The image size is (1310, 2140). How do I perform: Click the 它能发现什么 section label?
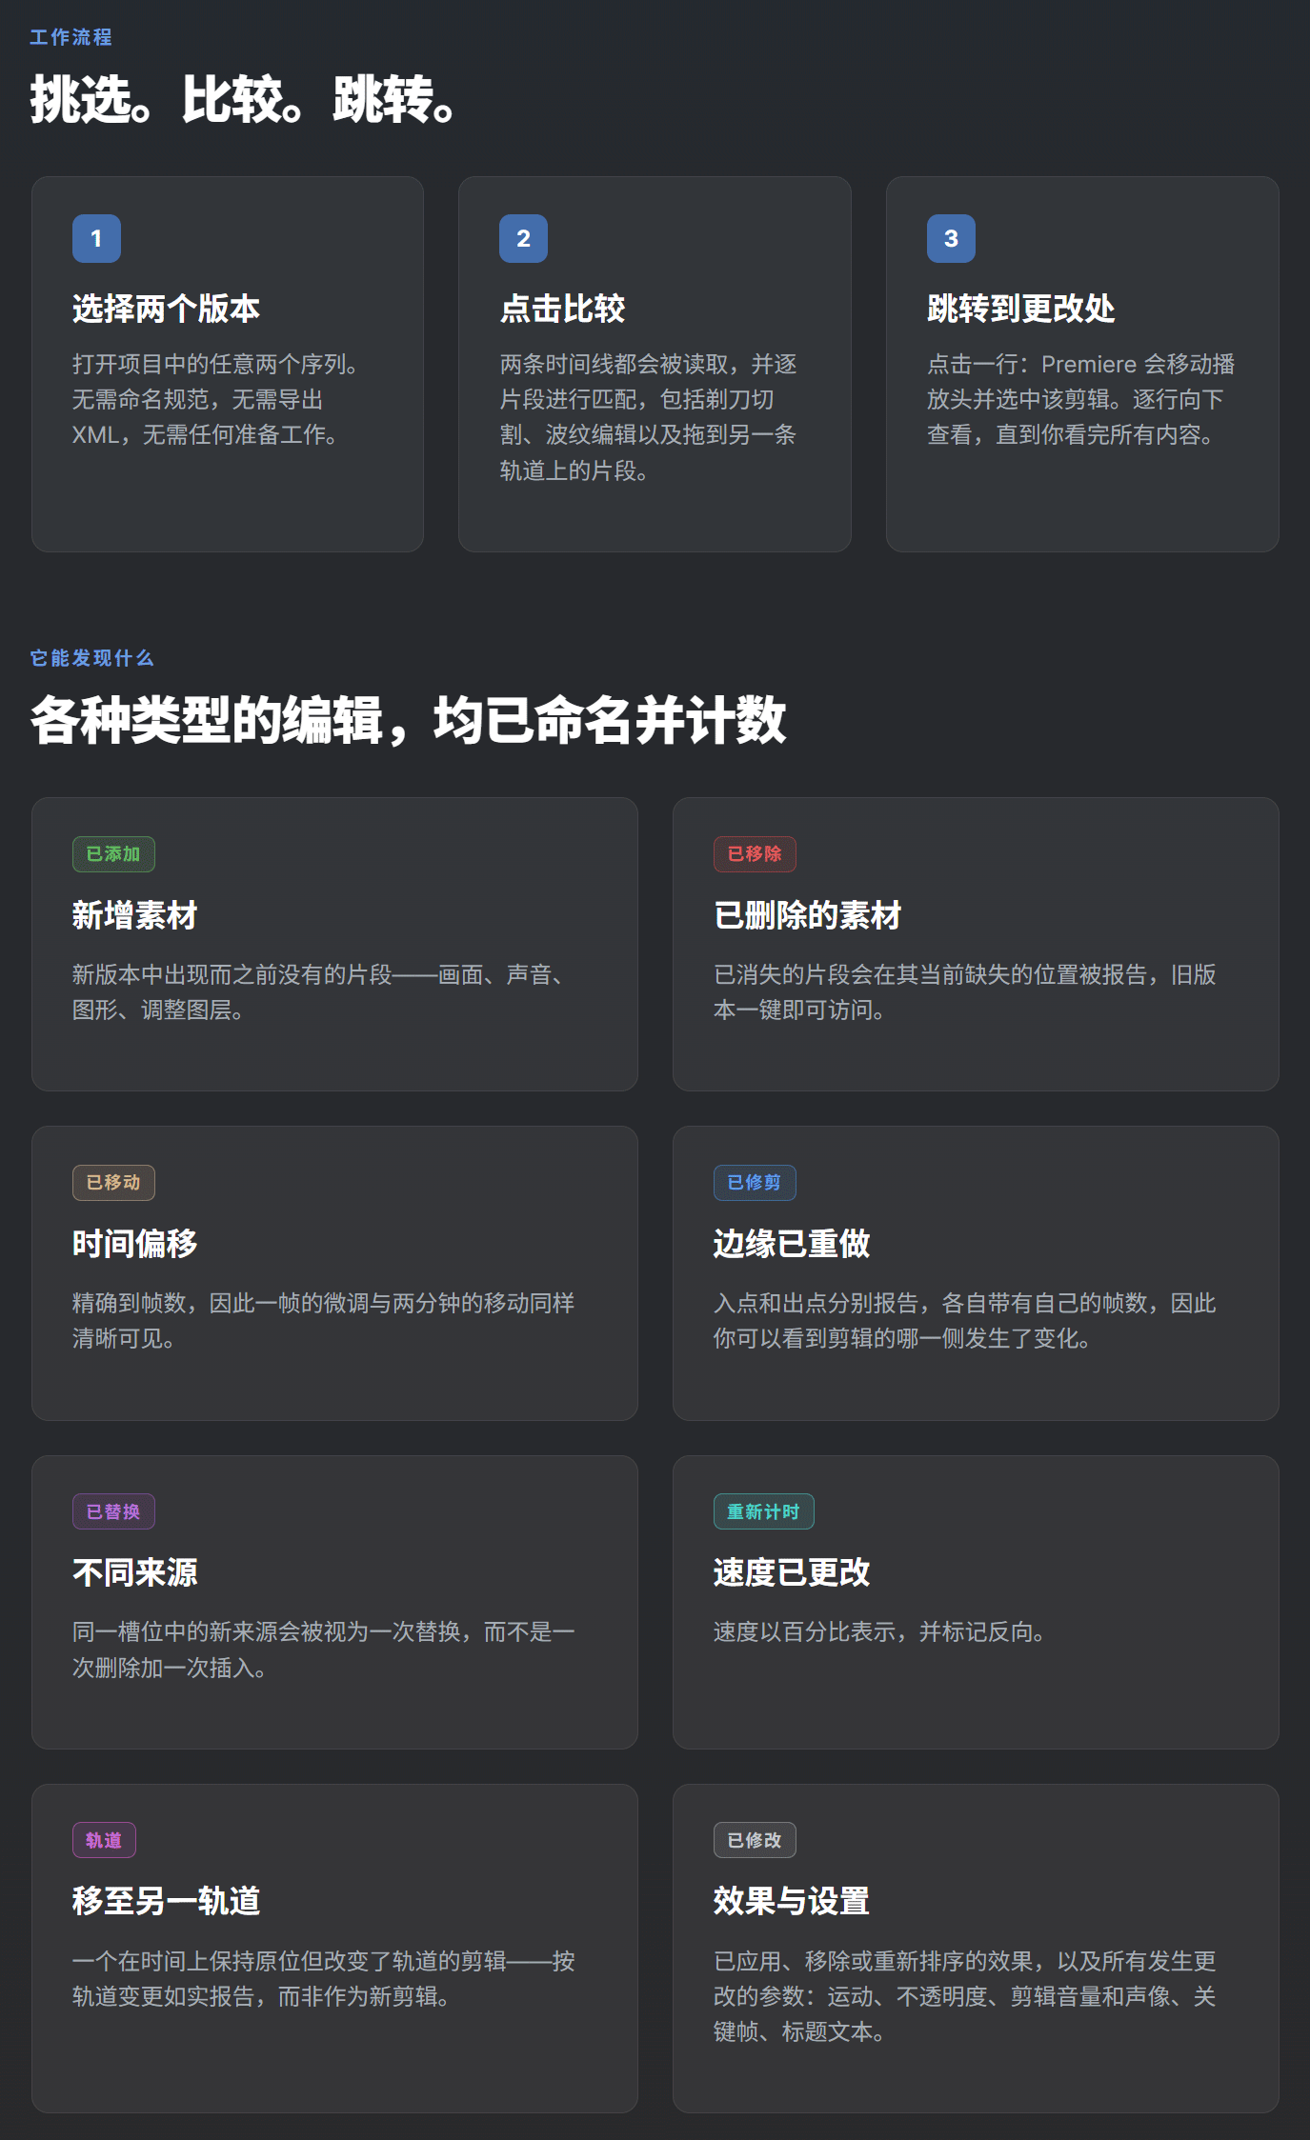91,658
